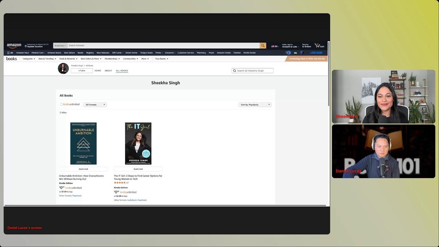
Task: Click Unburnable Ambition book cover
Action: click(x=83, y=143)
